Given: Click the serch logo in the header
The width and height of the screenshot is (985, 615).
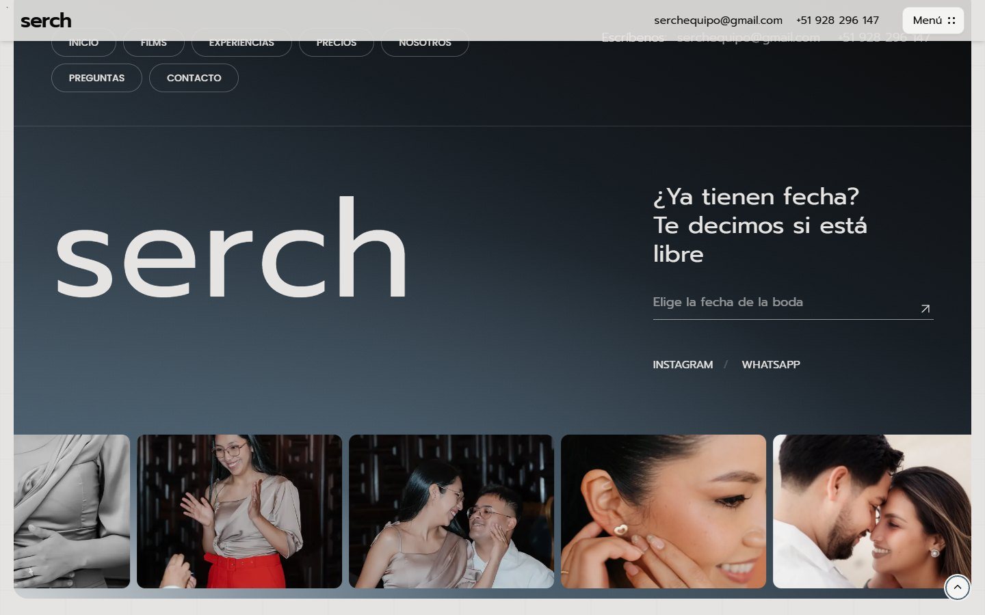Looking at the screenshot, I should pos(46,20).
